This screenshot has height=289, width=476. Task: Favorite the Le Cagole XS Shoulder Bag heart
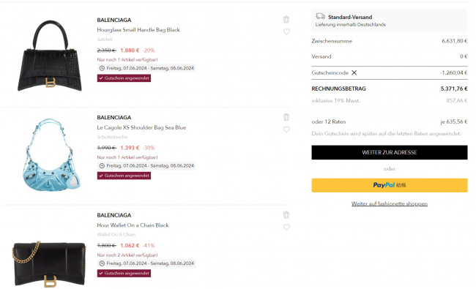coord(286,130)
